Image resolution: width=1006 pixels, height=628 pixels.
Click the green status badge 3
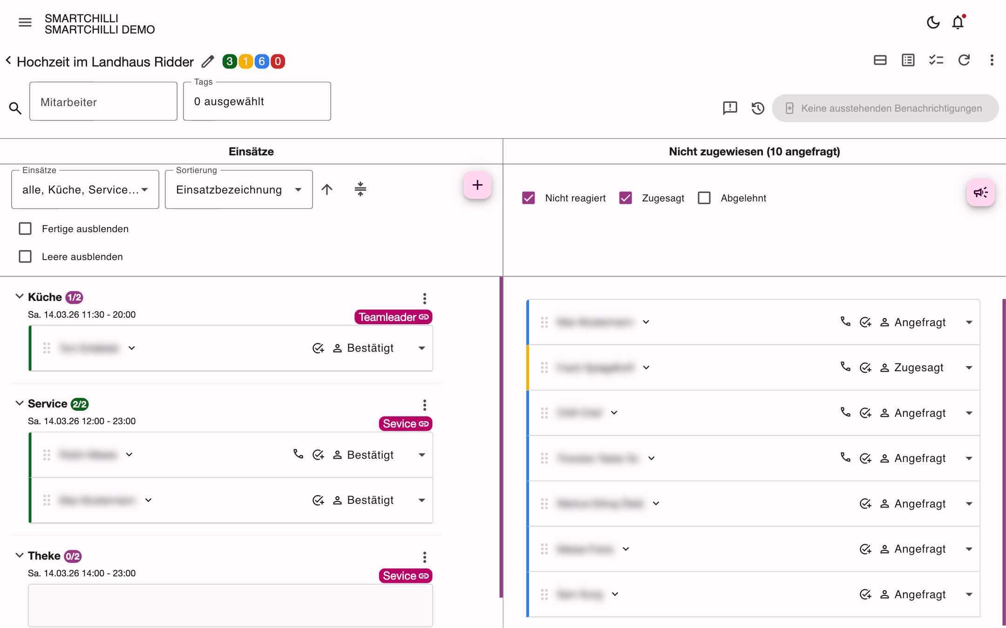[x=229, y=61]
